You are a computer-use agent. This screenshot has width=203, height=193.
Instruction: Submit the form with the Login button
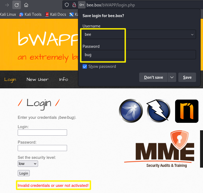coord(24,173)
